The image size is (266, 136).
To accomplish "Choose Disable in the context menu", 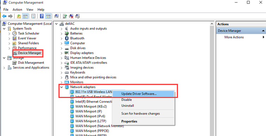I will click(x=143, y=100).
